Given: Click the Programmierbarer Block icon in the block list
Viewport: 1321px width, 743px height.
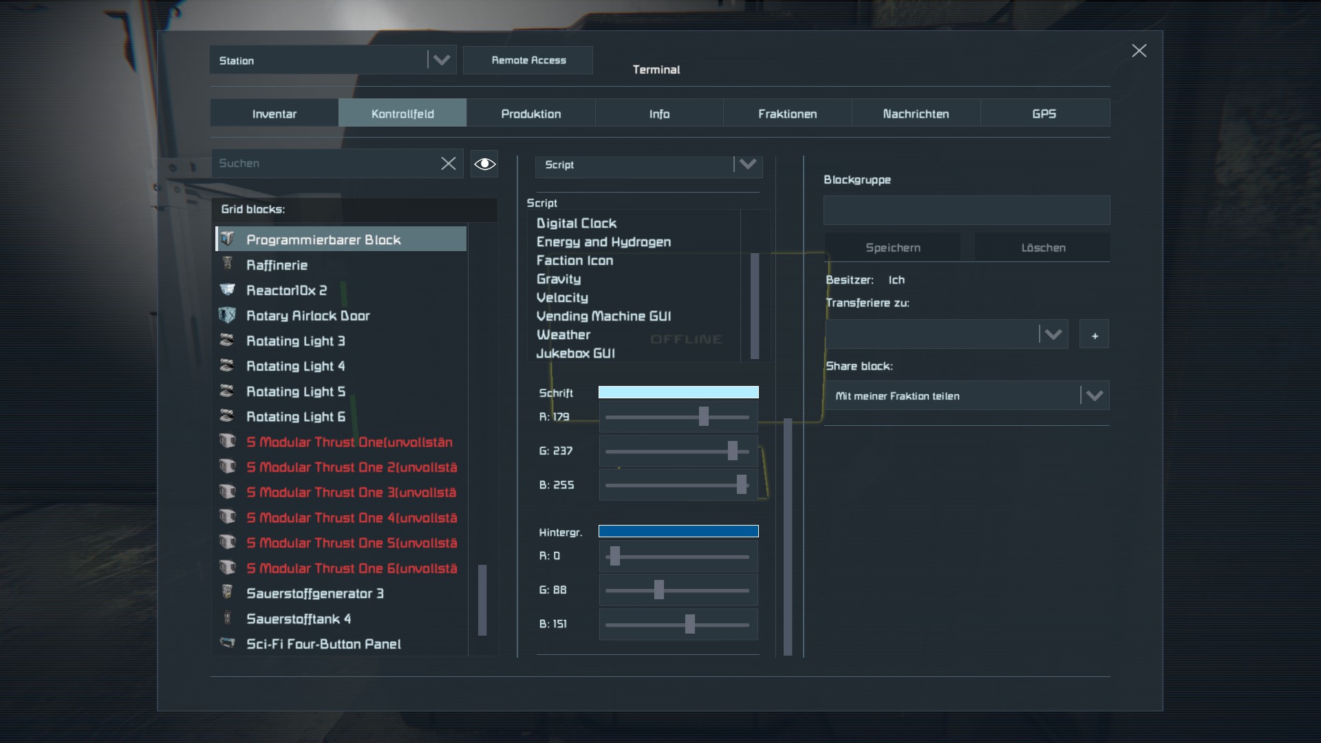Looking at the screenshot, I should coord(228,239).
